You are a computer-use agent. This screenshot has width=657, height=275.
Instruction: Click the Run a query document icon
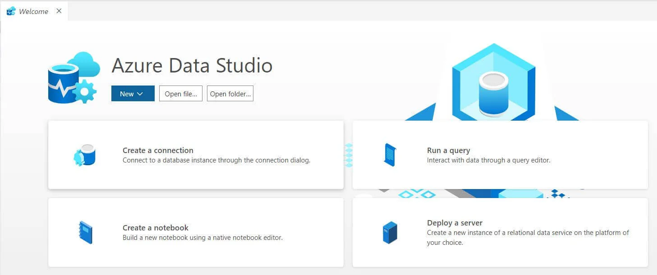click(390, 155)
